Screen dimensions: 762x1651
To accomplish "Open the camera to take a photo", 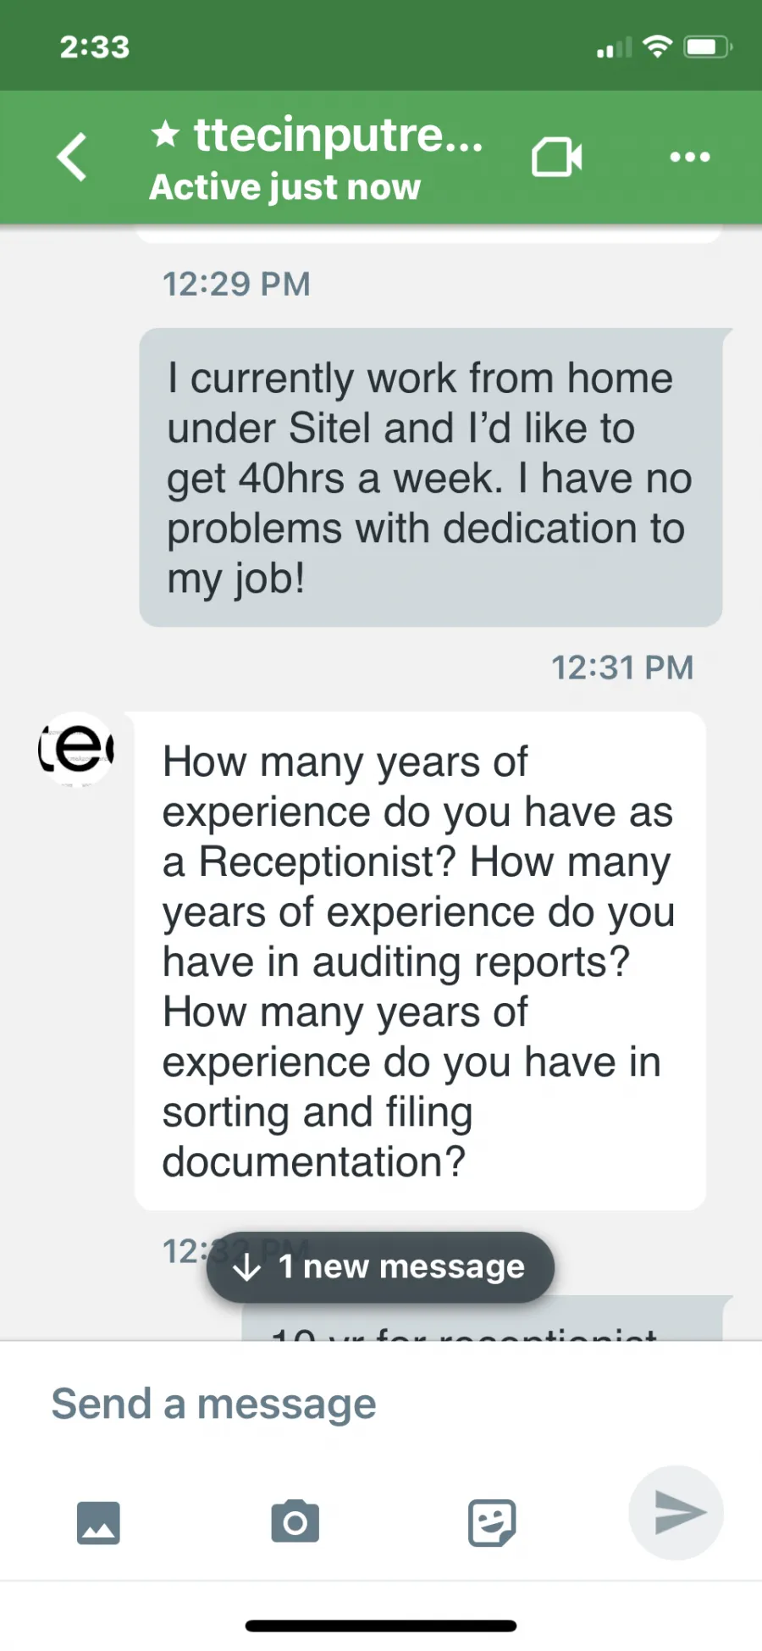I will pyautogui.click(x=295, y=1521).
